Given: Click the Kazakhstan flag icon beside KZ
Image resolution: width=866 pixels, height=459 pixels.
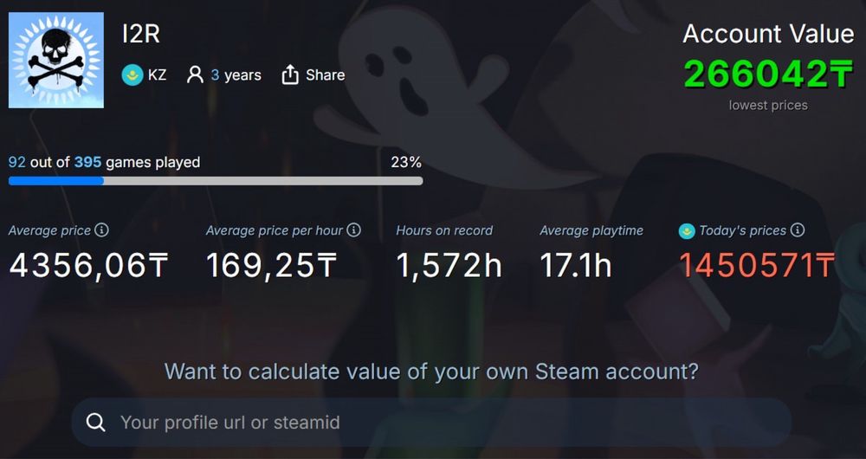Looking at the screenshot, I should click(132, 75).
